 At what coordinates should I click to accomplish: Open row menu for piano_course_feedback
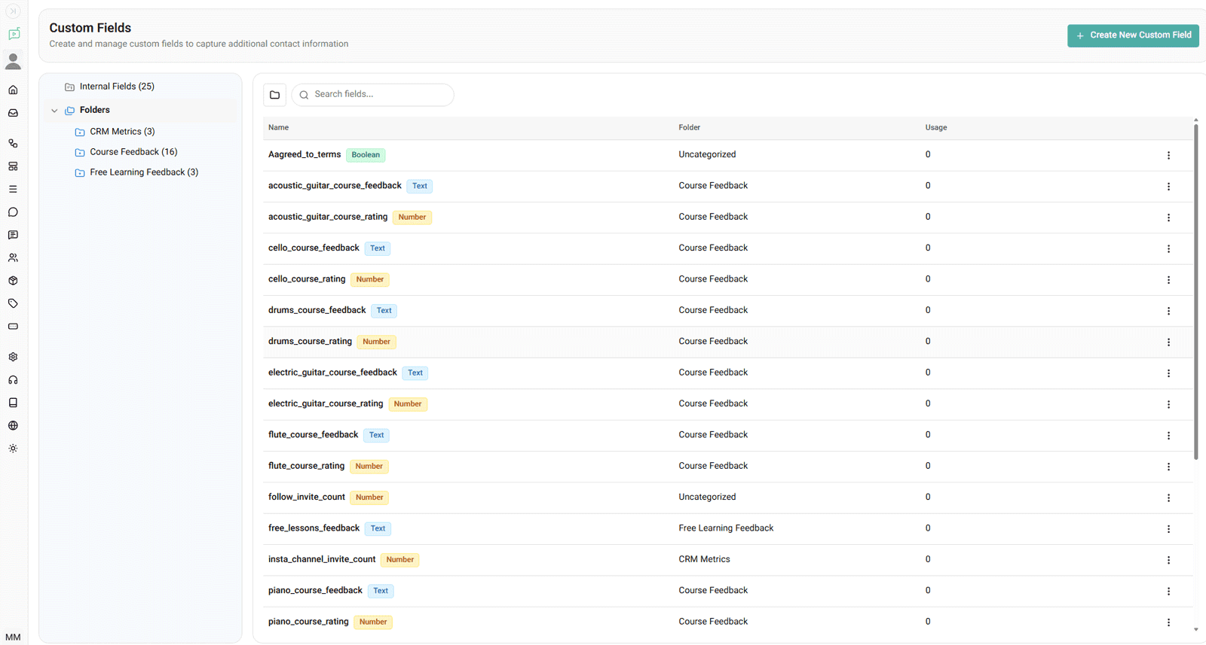click(1168, 592)
